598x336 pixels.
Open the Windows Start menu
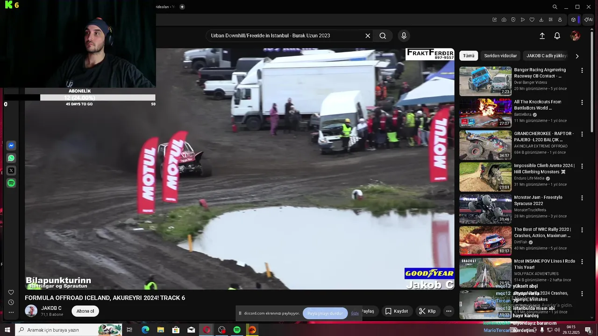click(x=7, y=330)
